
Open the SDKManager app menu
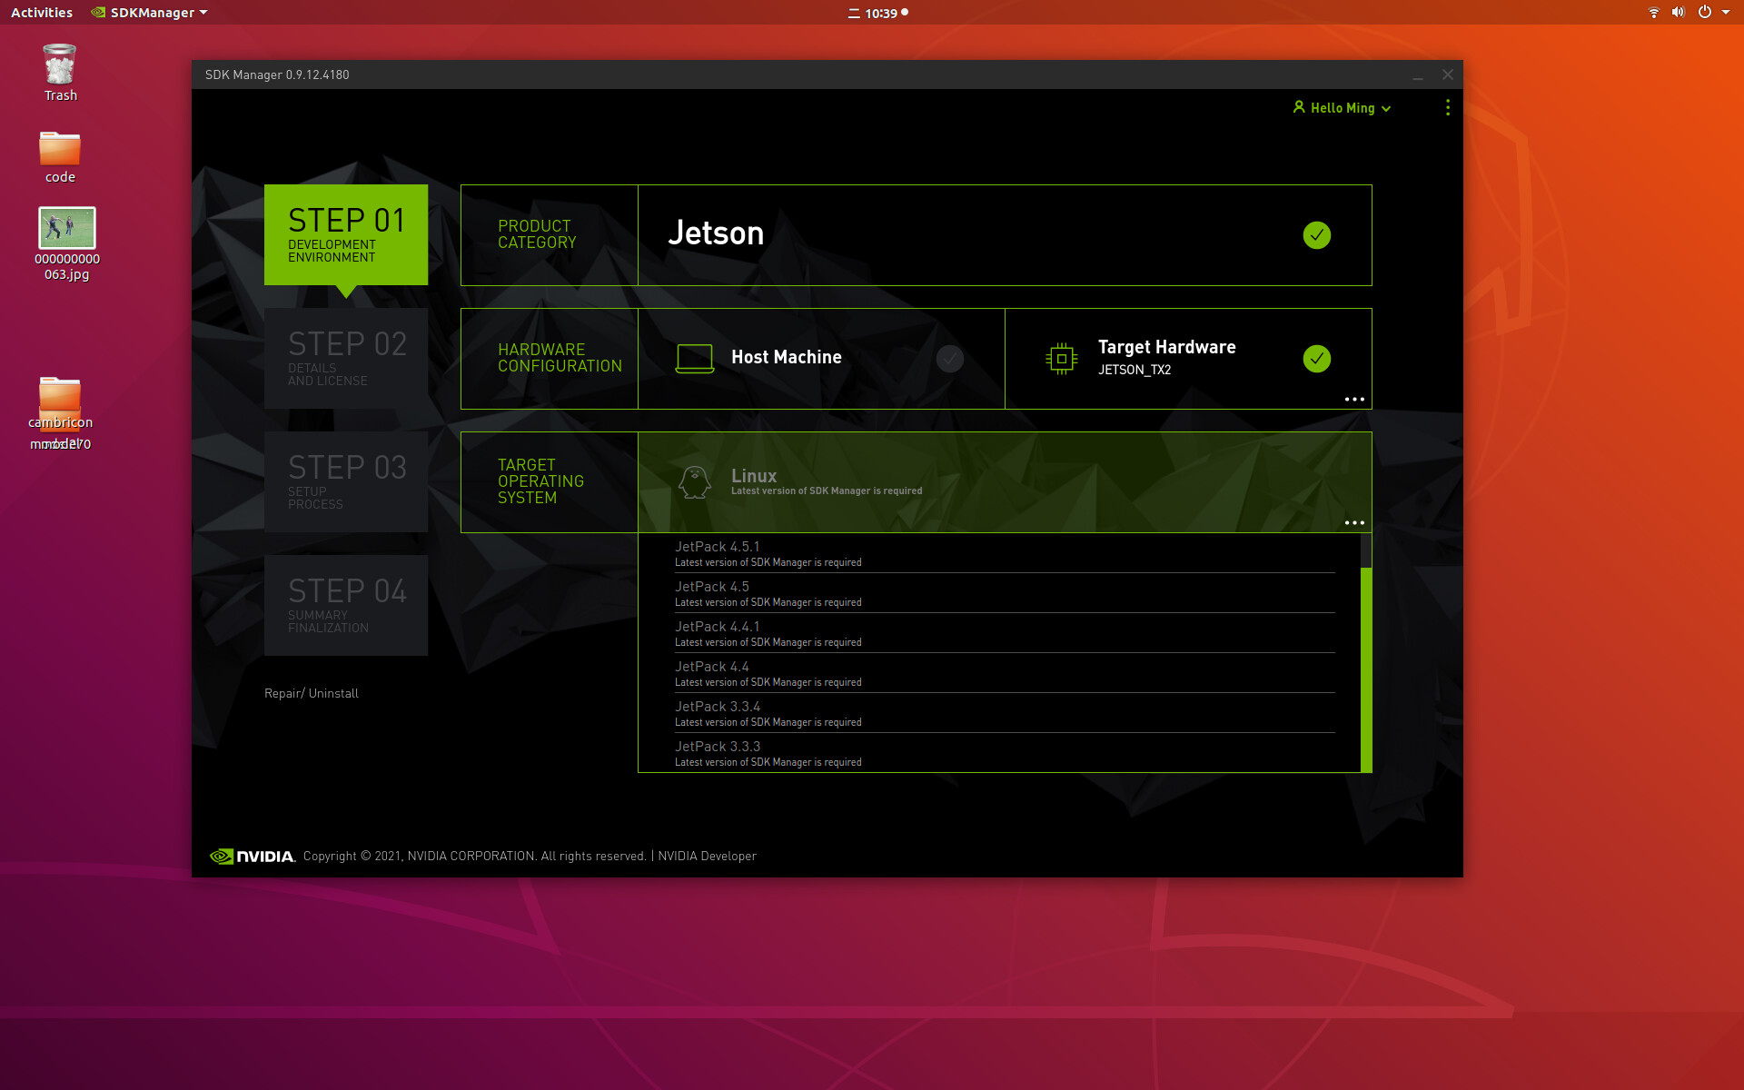[x=151, y=13]
